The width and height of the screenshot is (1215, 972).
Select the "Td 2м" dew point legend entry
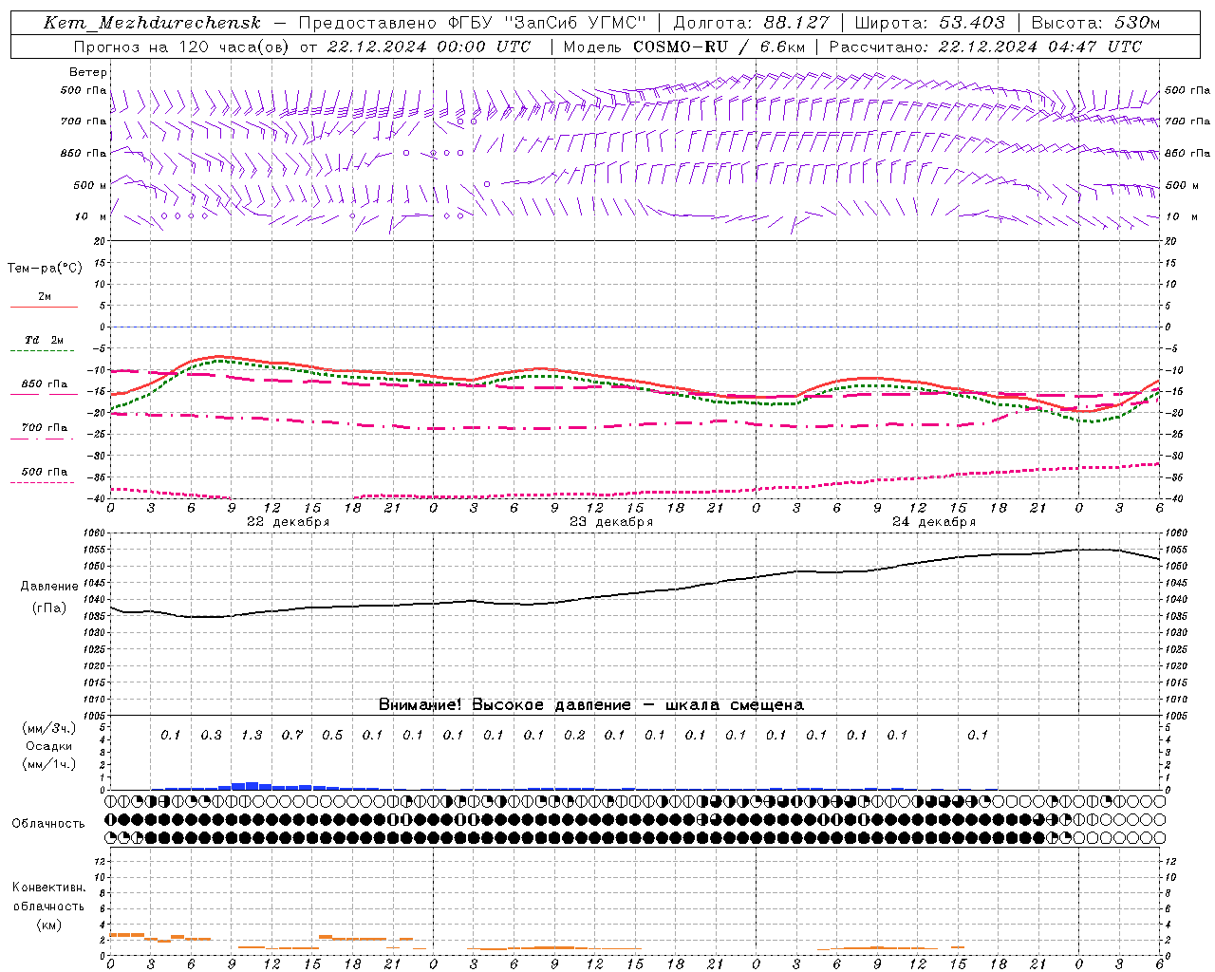[x=44, y=340]
